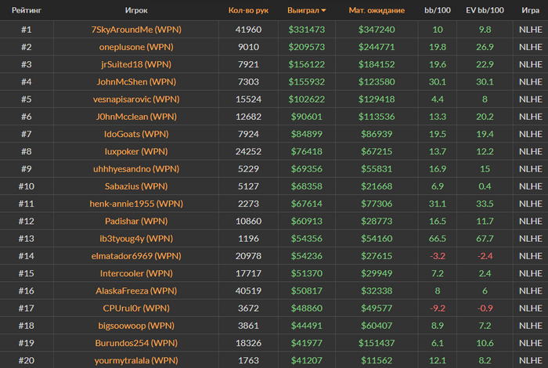Screen dimensions: 548x368
Task: Open vesnapisarovic (WPN) player page
Action: pos(136,99)
